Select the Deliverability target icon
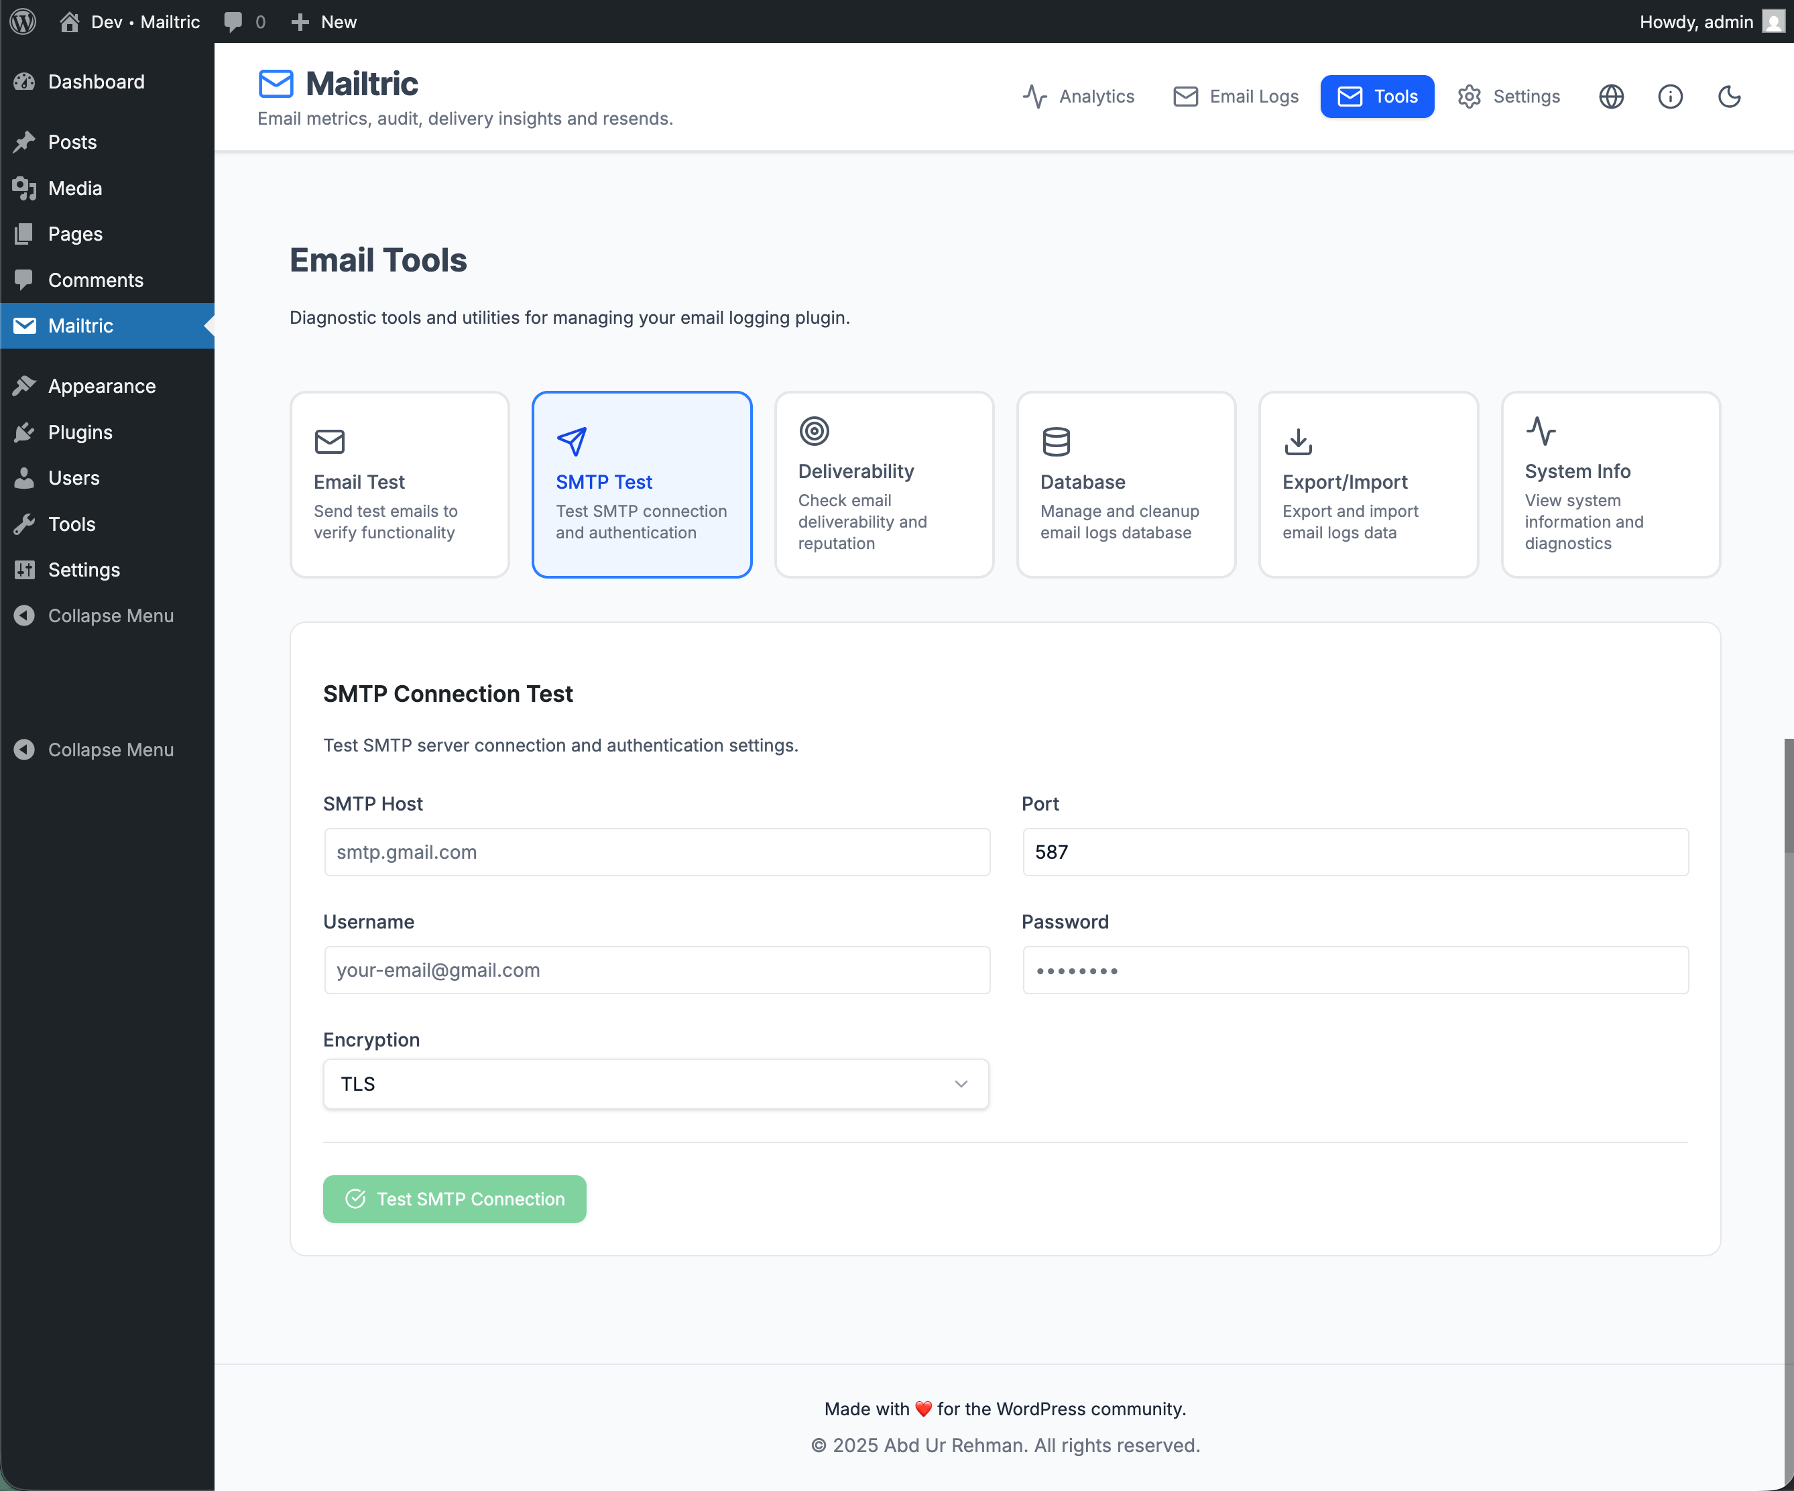Image resolution: width=1794 pixels, height=1491 pixels. point(814,432)
